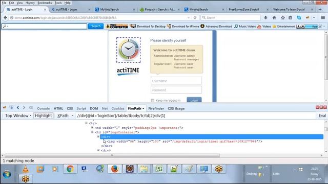Image resolution: width=328 pixels, height=184 pixels.
Task: Switch to CSS Usage tab
Action: point(176,108)
